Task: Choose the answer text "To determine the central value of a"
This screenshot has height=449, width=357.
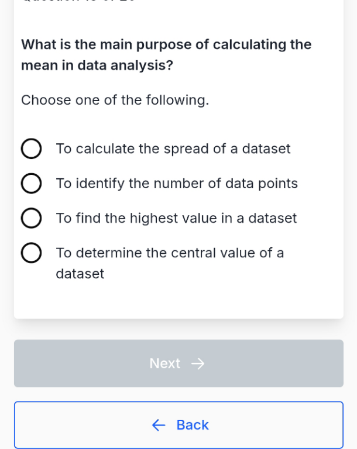Action: (x=170, y=253)
